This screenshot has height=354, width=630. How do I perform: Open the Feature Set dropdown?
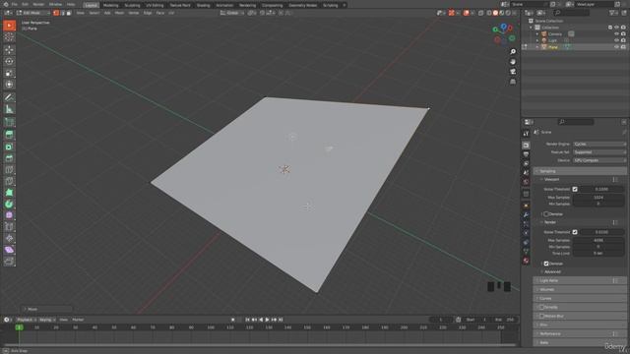pos(599,152)
